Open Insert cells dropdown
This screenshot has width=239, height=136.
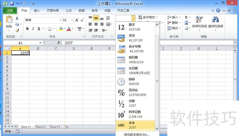click(174, 17)
